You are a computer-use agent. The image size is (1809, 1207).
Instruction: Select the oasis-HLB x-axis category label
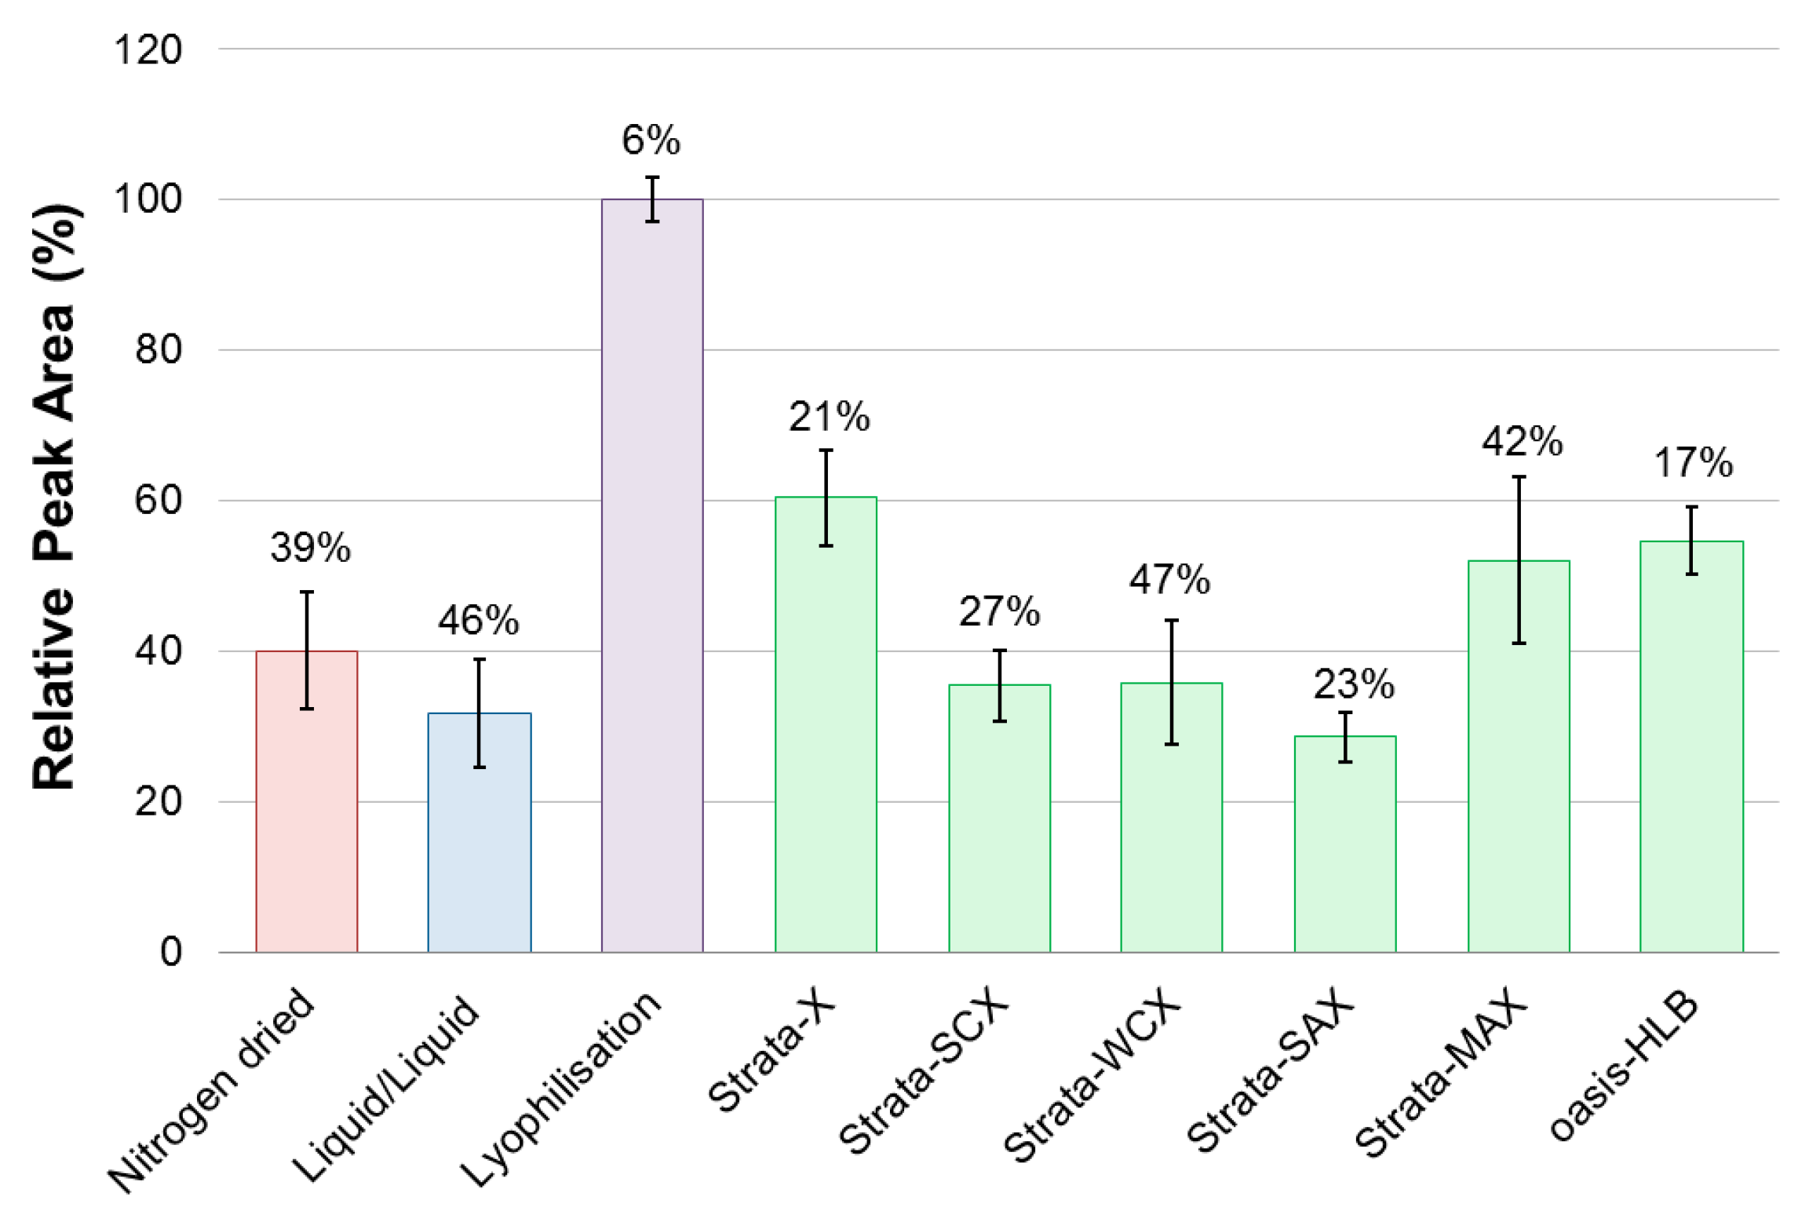(x=1623, y=1067)
